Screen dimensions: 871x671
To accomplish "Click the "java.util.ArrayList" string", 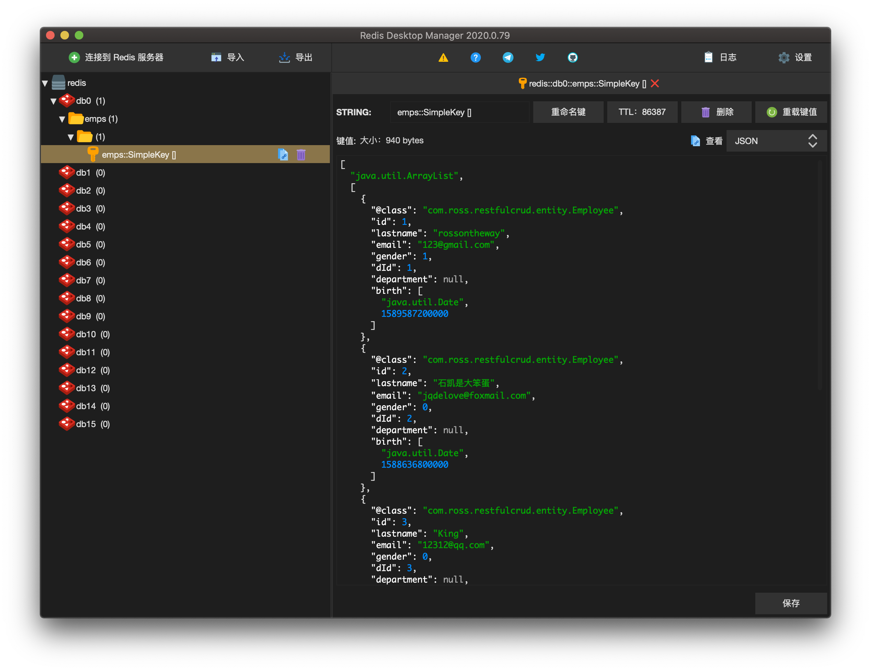I will pos(404,176).
